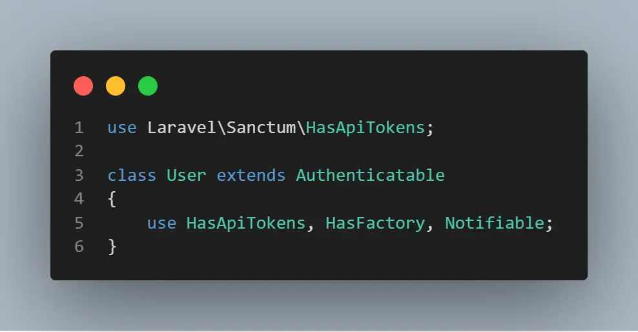Click line number 3 in gutter
This screenshot has height=332, width=638.
pos(79,175)
